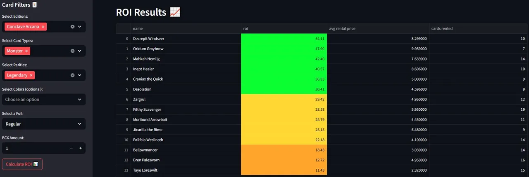
Task: Click the 9.959000 rental price cell
Action: click(378, 49)
